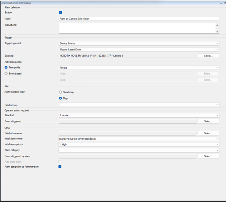Click the Sources MOBOTIX camera field
The width and height of the screenshot is (226, 202).
(x=128, y=56)
